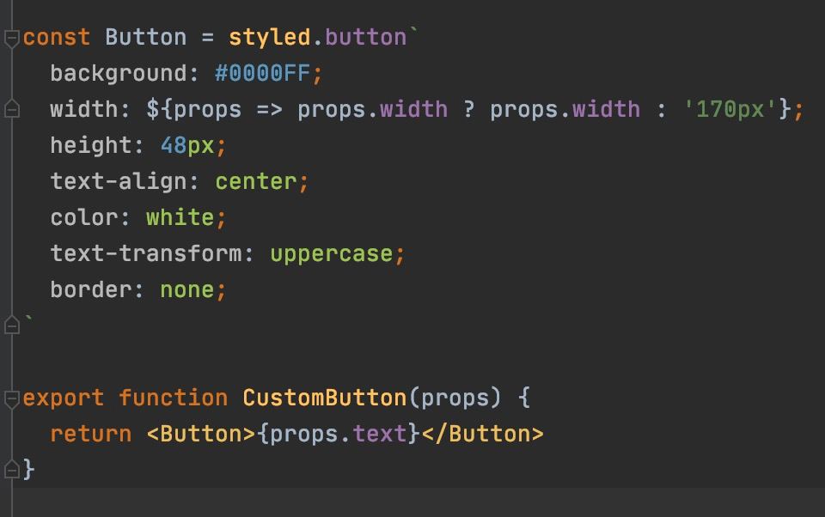
Task: Click the text-transform property name
Action: click(145, 253)
